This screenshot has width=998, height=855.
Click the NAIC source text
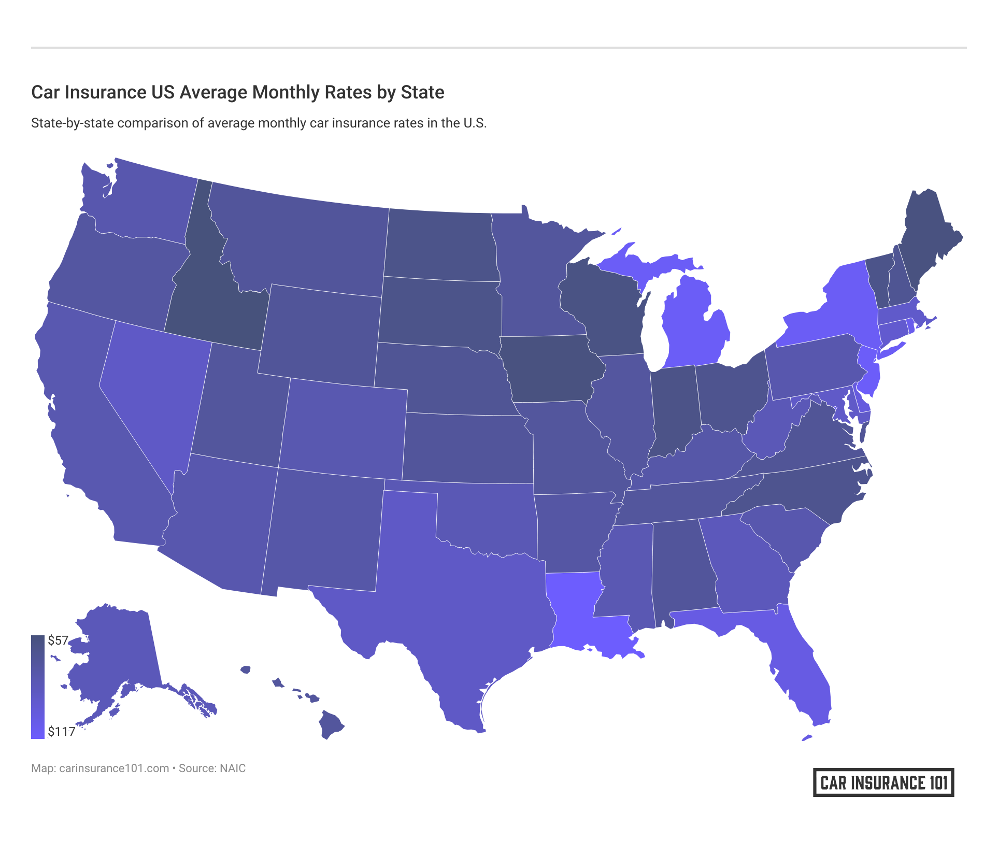point(232,768)
